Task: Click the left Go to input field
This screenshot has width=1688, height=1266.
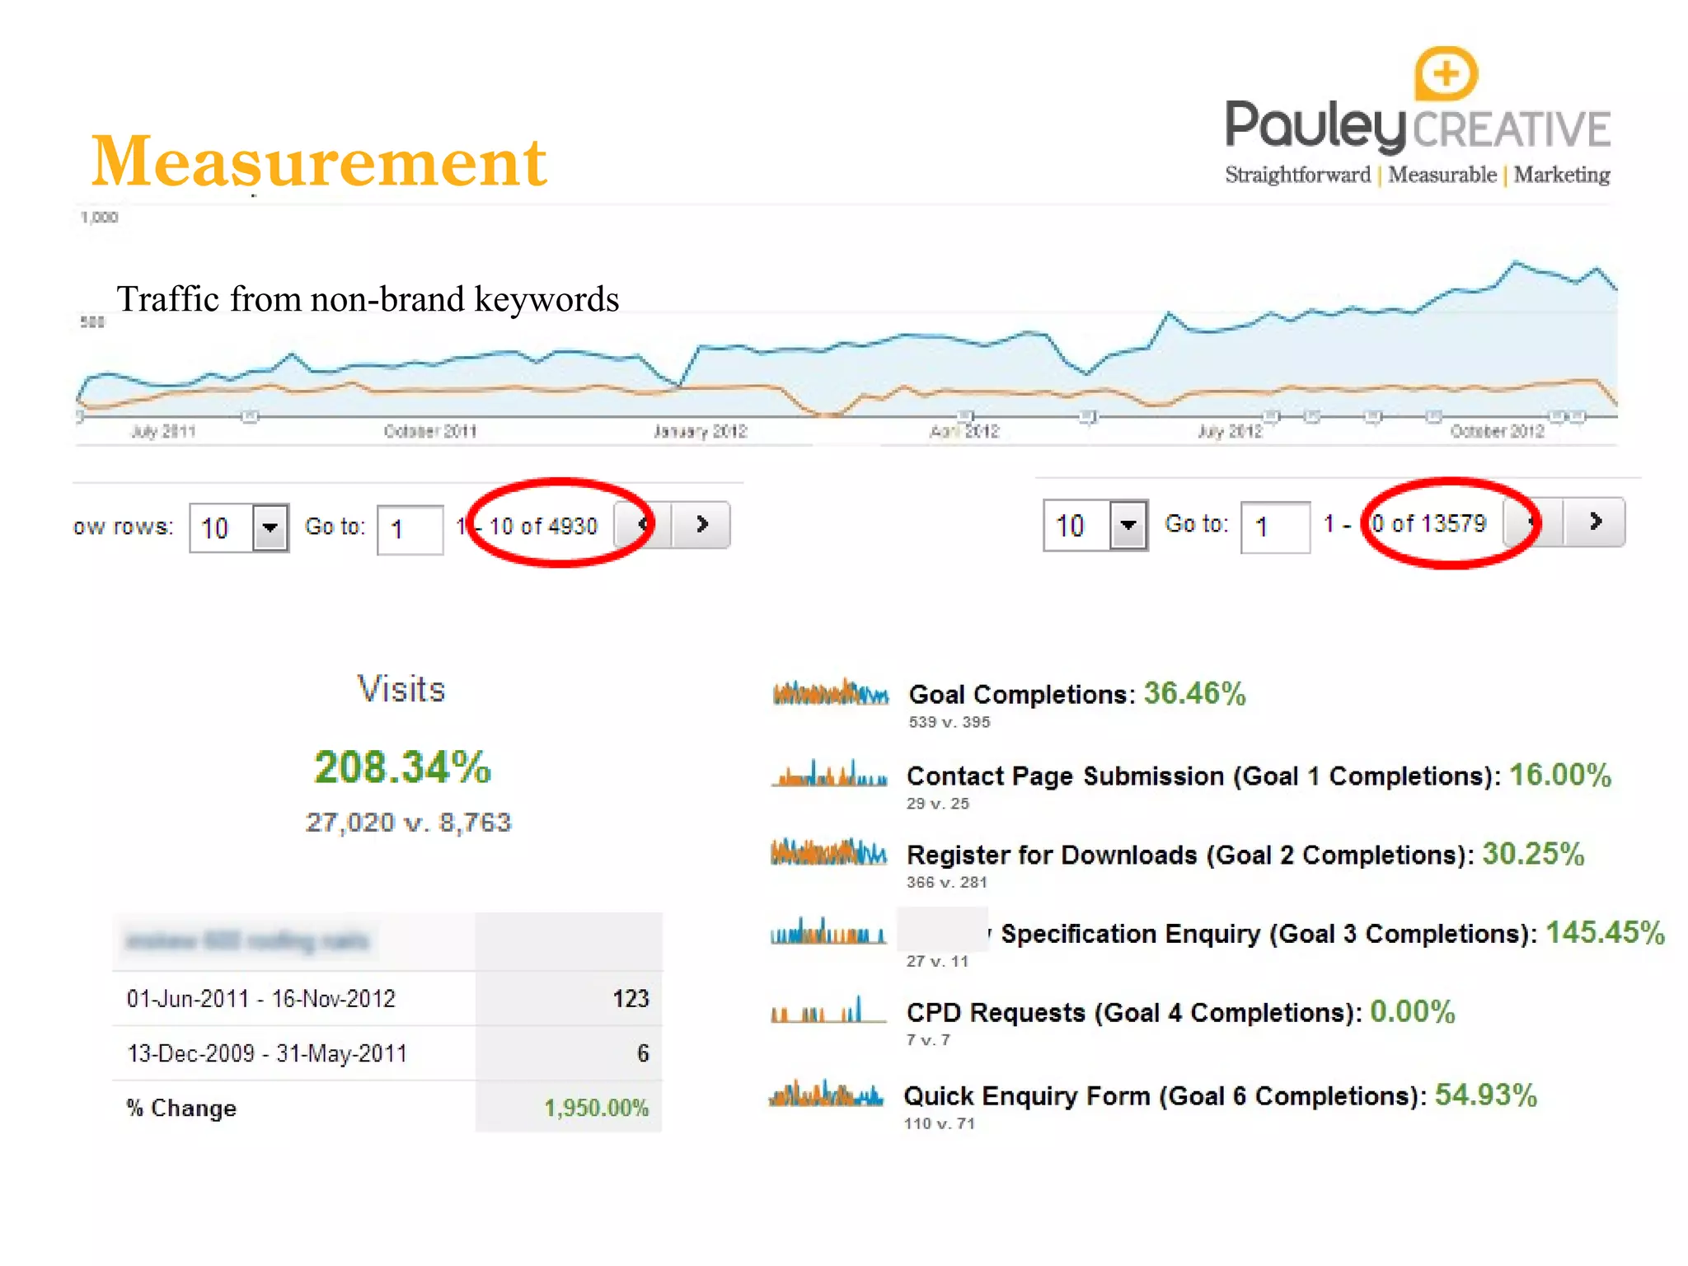Action: [410, 529]
